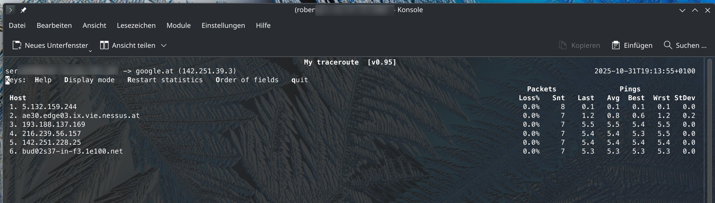This screenshot has width=715, height=203.
Task: Click the Kopieren copy icon
Action: [x=562, y=45]
